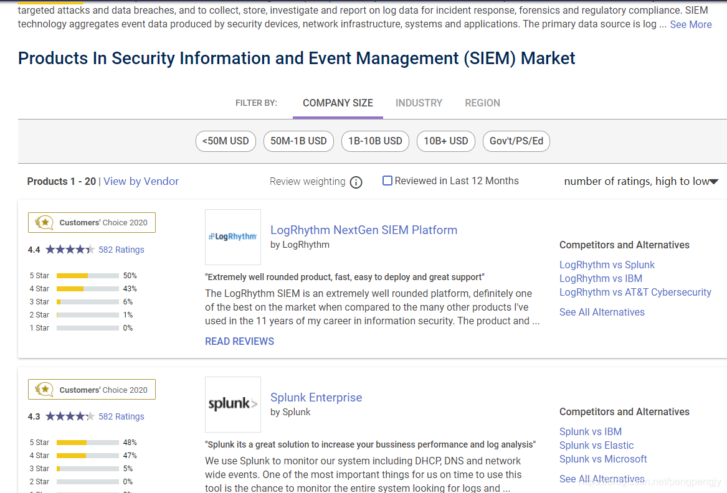The image size is (727, 493).
Task: Select the INDUSTRY filter tab
Action: point(419,103)
